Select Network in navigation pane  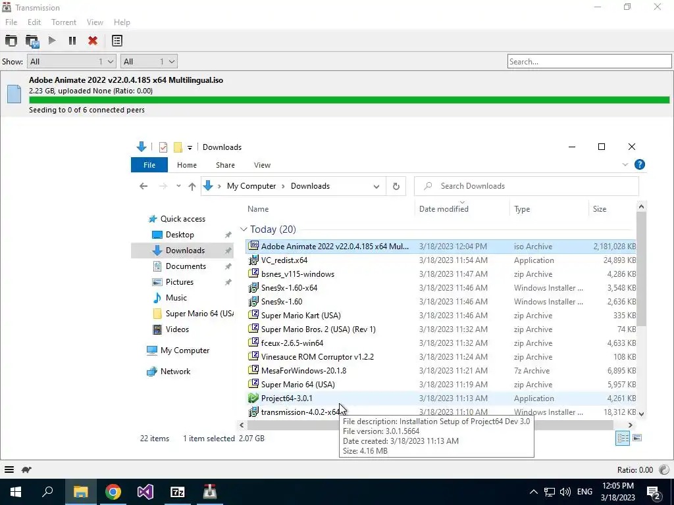pyautogui.click(x=175, y=372)
